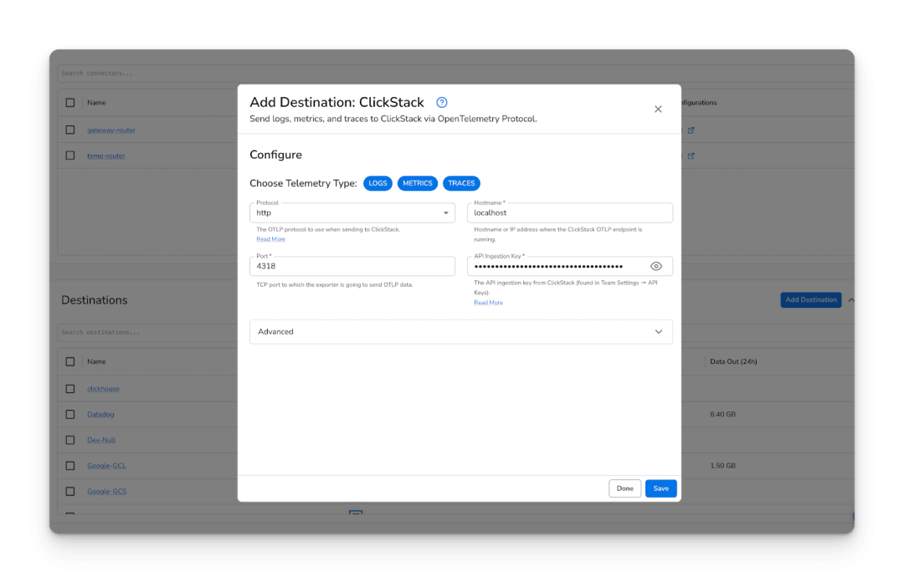Click the Name header in Destinations table
This screenshot has height=583, width=904.
96,362
